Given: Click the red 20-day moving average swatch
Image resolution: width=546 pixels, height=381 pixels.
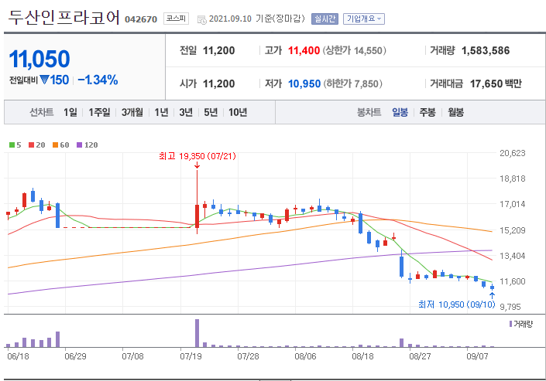Looking at the screenshot, I should (31, 145).
